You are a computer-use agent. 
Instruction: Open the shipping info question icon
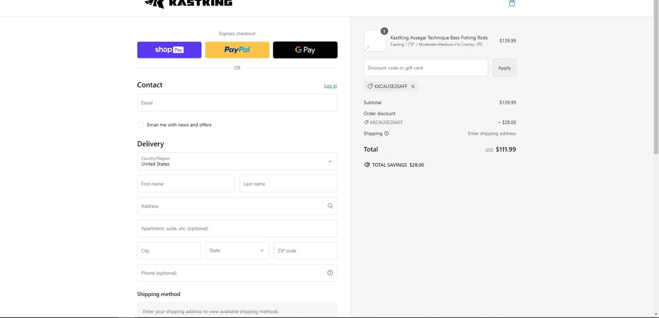tap(387, 134)
